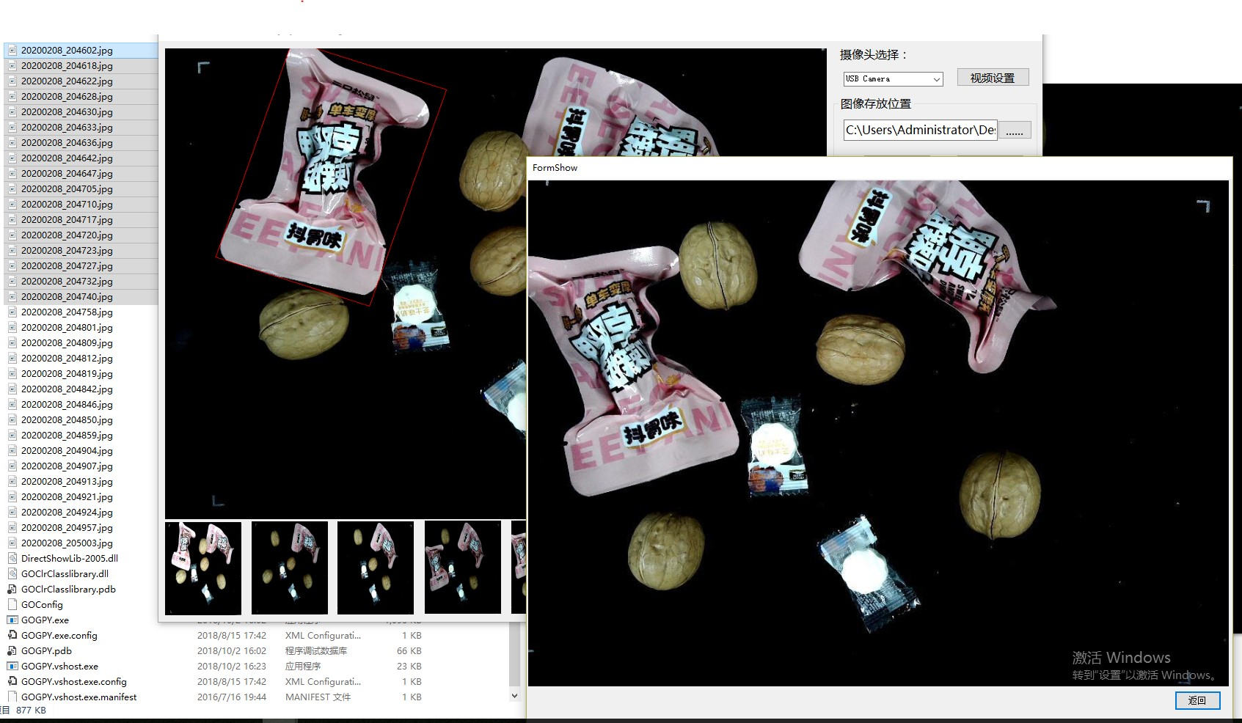The width and height of the screenshot is (1242, 723).
Task: Select file name 20200208_204740.jpg
Action: point(67,297)
